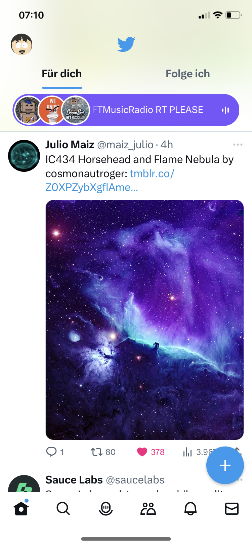
Task: Switch to the Folge ich tab
Action: point(187,74)
